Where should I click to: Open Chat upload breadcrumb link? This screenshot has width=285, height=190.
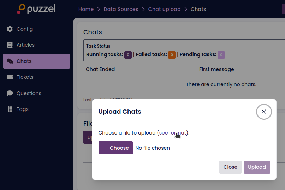coord(164,9)
